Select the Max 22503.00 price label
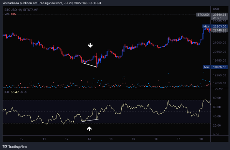 click(x=215, y=26)
